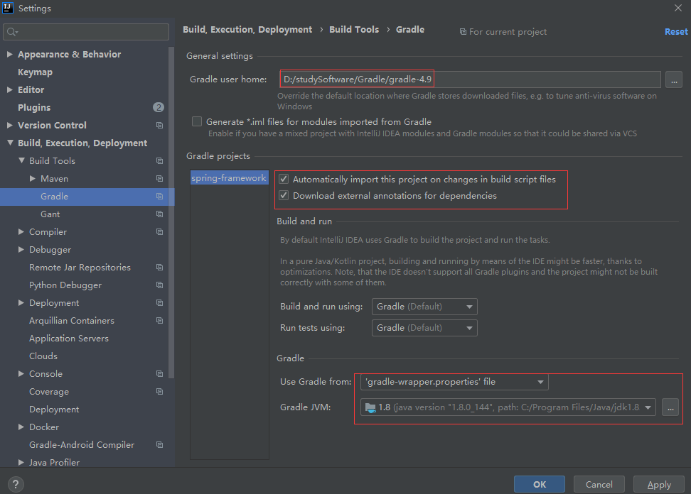The height and width of the screenshot is (494, 691).
Task: Open the Use Gradle from dropdown
Action: pyautogui.click(x=454, y=382)
